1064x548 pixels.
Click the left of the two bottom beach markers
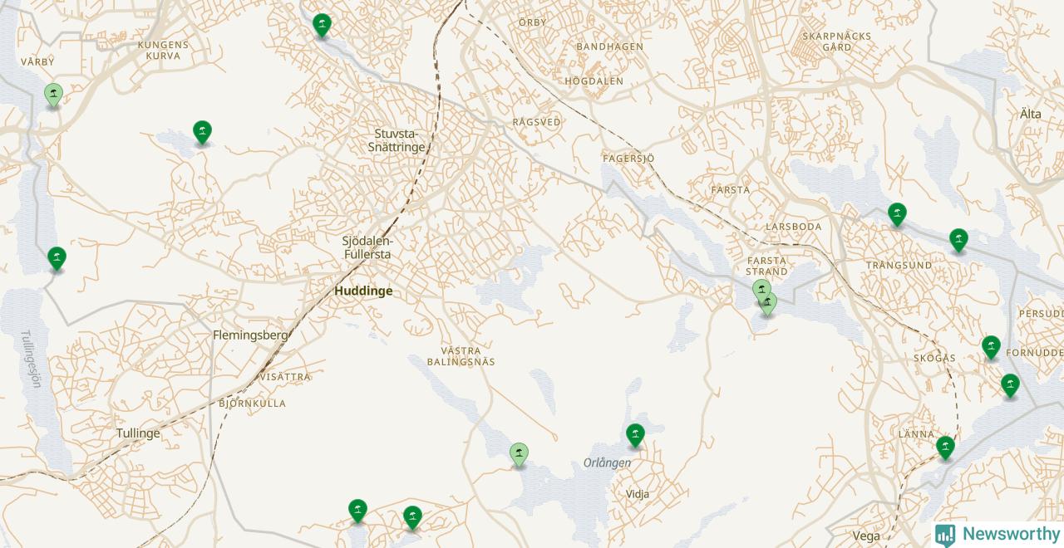point(357,511)
